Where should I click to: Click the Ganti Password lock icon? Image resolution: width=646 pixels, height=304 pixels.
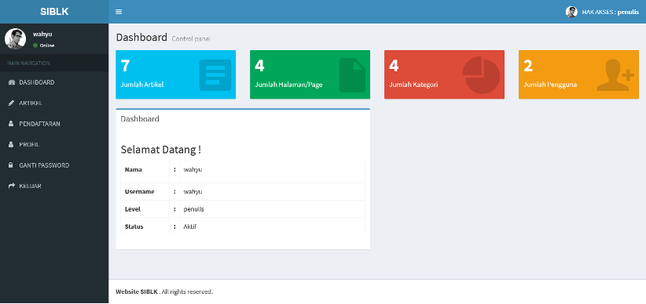(11, 165)
